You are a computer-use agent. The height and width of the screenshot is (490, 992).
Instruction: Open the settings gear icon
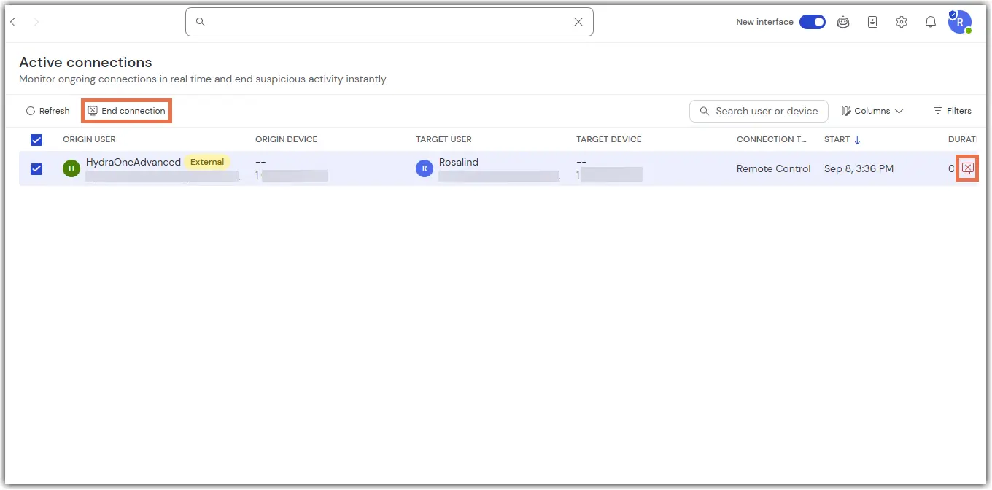pos(902,22)
